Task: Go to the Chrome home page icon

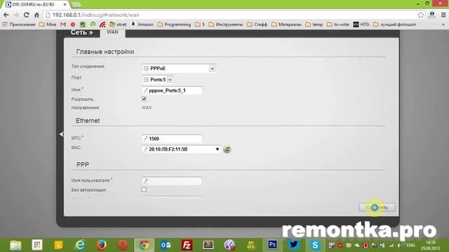Action: click(36, 15)
